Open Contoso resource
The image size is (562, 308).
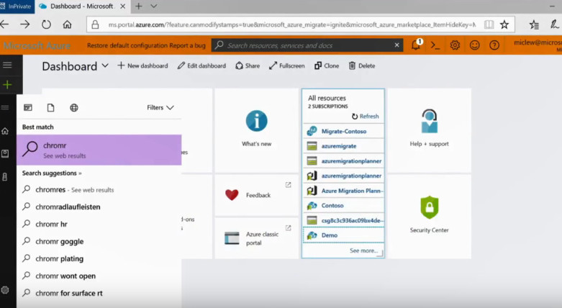click(x=343, y=205)
